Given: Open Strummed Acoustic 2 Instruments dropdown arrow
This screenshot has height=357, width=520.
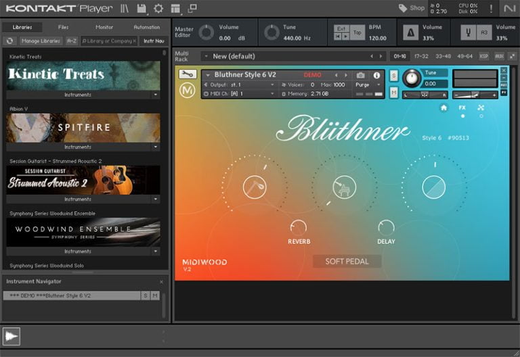Looking at the screenshot, I should tap(156, 199).
